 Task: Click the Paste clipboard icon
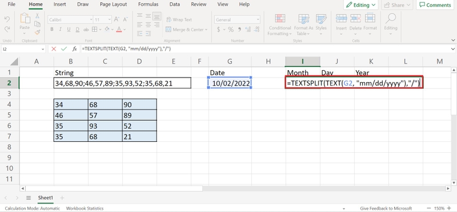(x=25, y=18)
